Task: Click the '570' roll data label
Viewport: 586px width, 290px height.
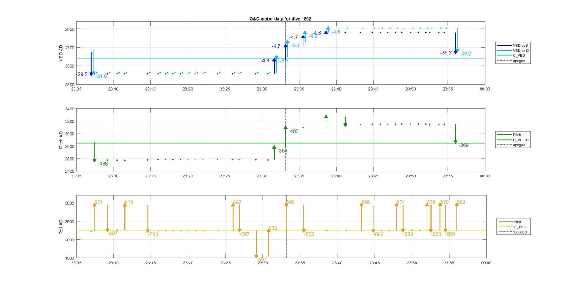Action: (x=445, y=202)
